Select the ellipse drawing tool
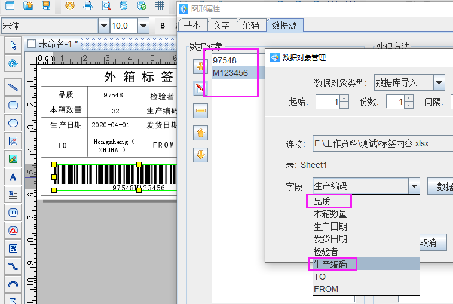The height and width of the screenshot is (304, 453). coord(13,123)
